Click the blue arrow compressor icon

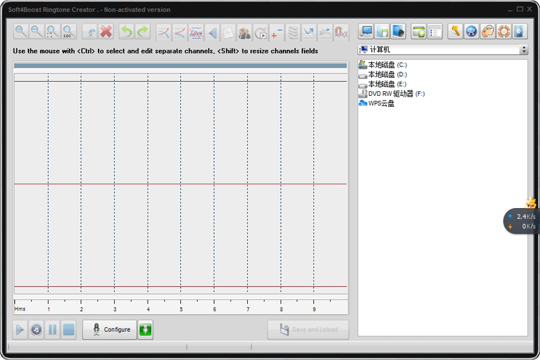point(308,32)
